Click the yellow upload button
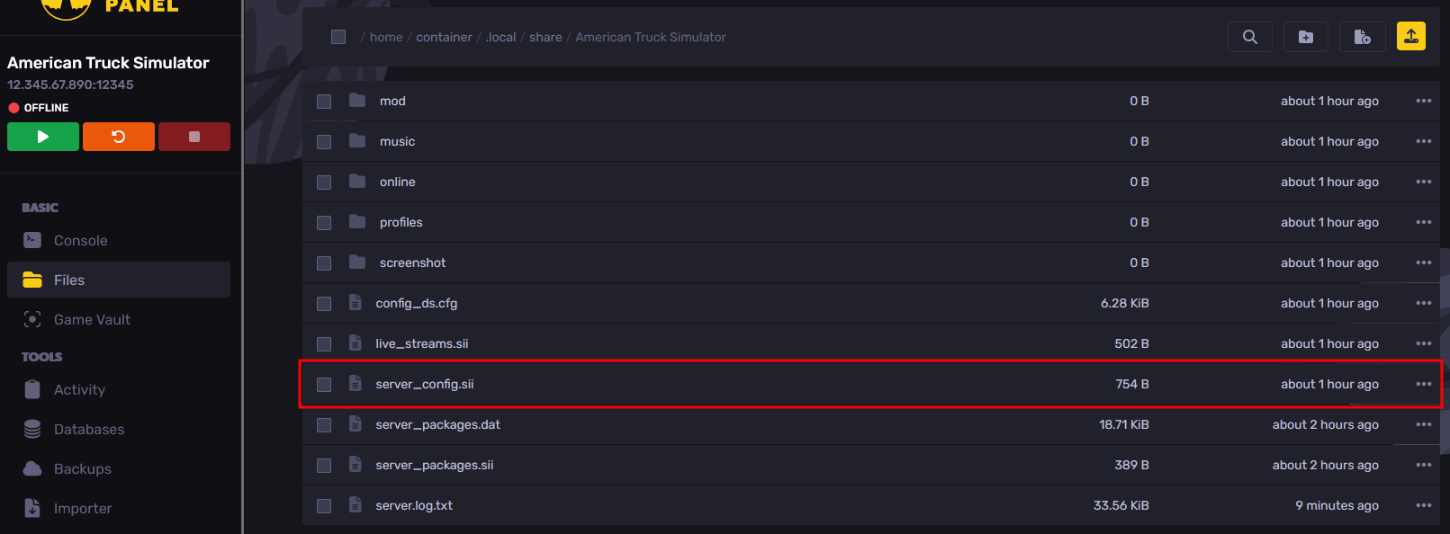 tap(1410, 36)
